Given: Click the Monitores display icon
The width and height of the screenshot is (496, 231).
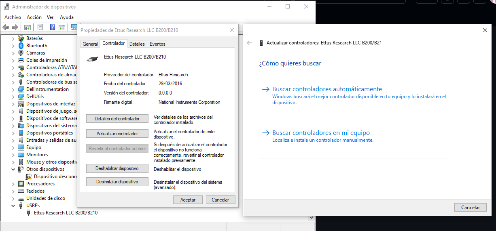Looking at the screenshot, I should click(x=21, y=155).
